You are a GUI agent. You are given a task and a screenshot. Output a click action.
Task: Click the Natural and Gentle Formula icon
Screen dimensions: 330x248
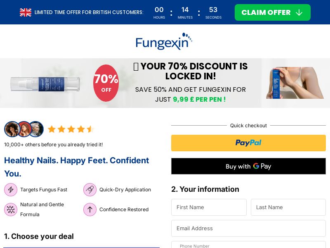(x=11, y=210)
